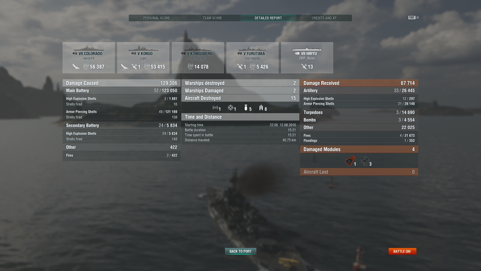Select the V Kongo ship card

[143, 58]
